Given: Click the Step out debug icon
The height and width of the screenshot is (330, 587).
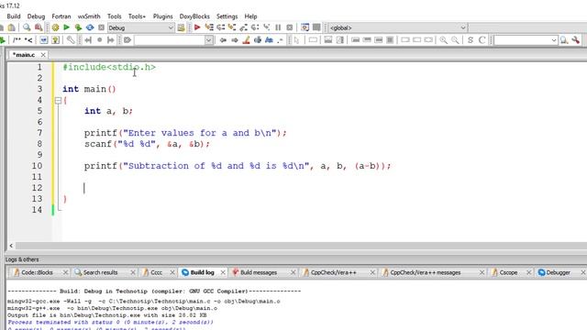Looking at the screenshot, I should pos(244,27).
